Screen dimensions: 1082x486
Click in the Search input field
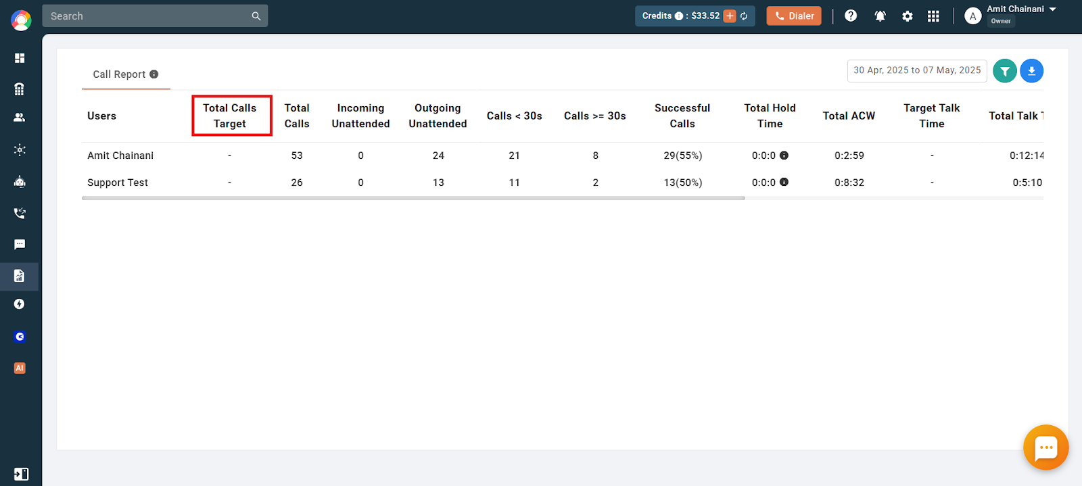pyautogui.click(x=145, y=16)
